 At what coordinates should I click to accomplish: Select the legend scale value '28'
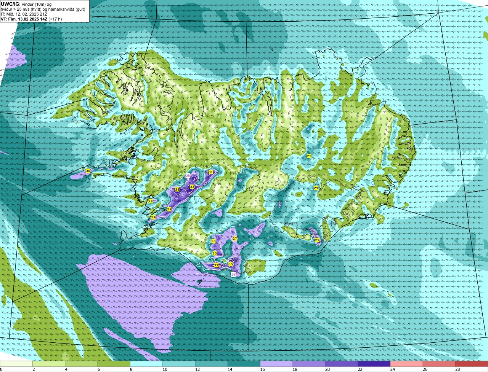457,369
